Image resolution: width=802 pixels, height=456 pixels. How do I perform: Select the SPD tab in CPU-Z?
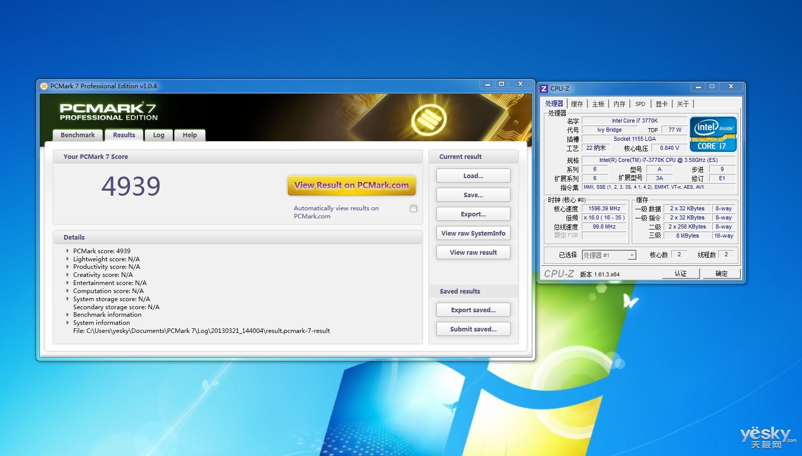click(640, 104)
